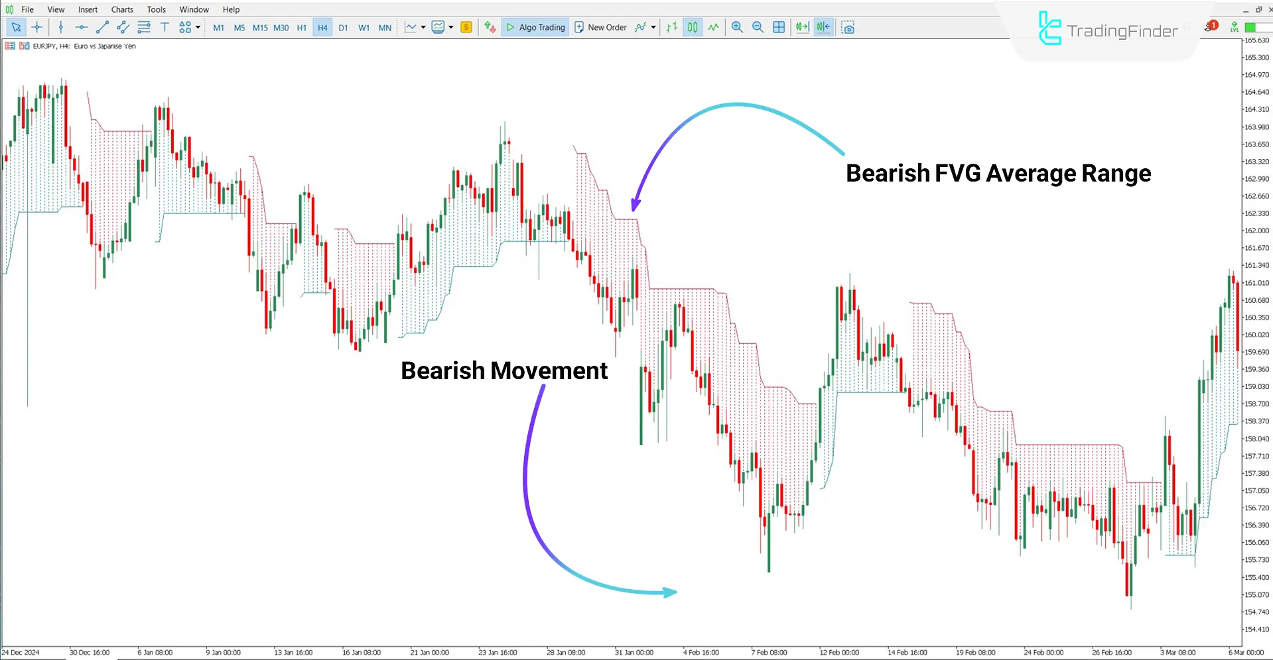Screen dimensions: 1273x660
Task: Open the chart type line icon
Action: pos(411,27)
